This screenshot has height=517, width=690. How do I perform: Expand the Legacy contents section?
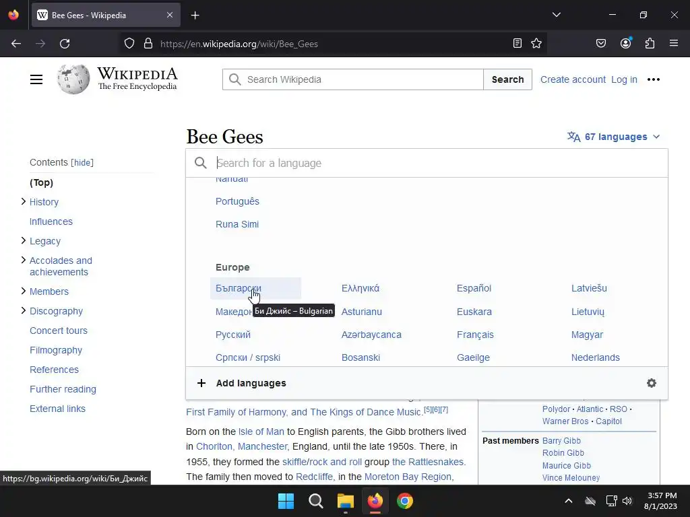click(x=24, y=240)
